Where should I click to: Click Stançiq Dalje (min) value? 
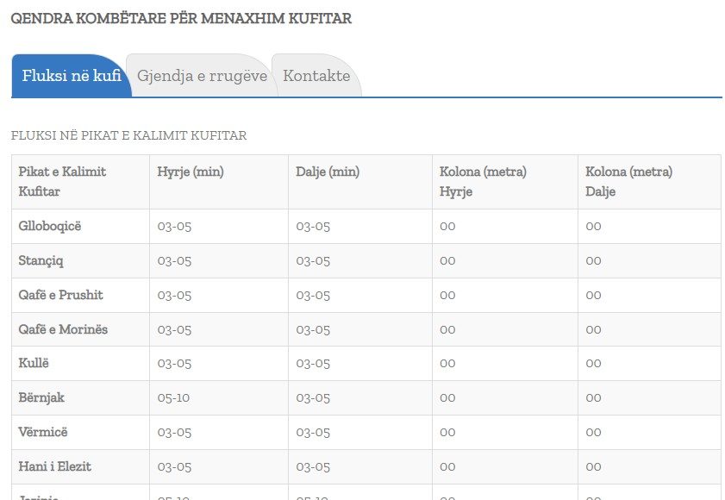click(x=313, y=261)
